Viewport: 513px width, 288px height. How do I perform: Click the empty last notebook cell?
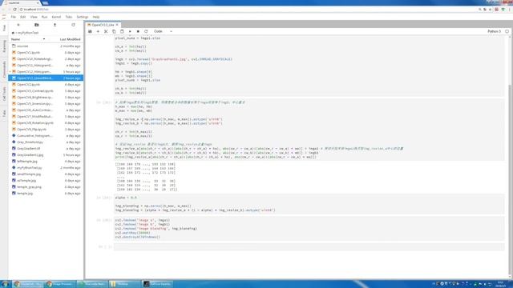(309, 247)
